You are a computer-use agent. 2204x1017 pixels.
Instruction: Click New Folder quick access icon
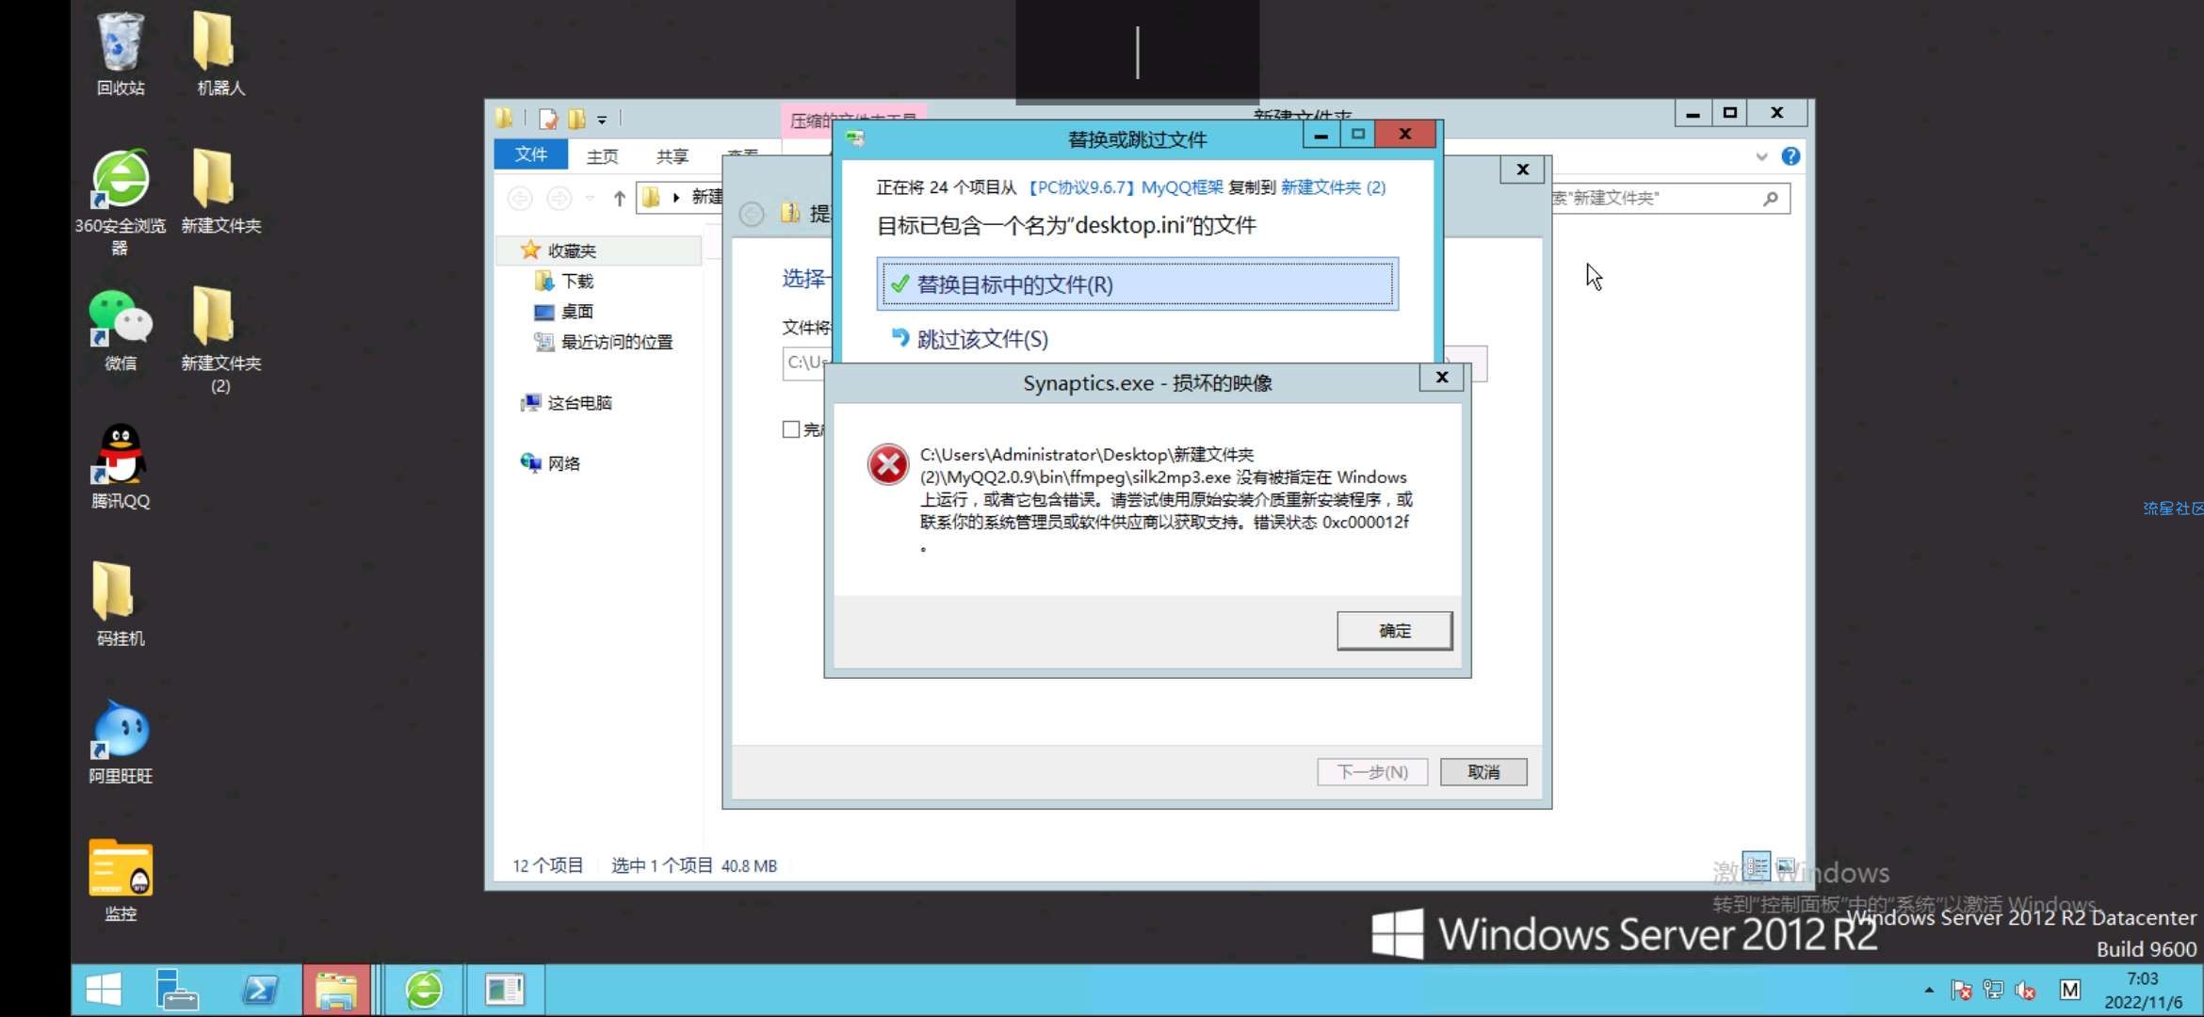pos(576,119)
